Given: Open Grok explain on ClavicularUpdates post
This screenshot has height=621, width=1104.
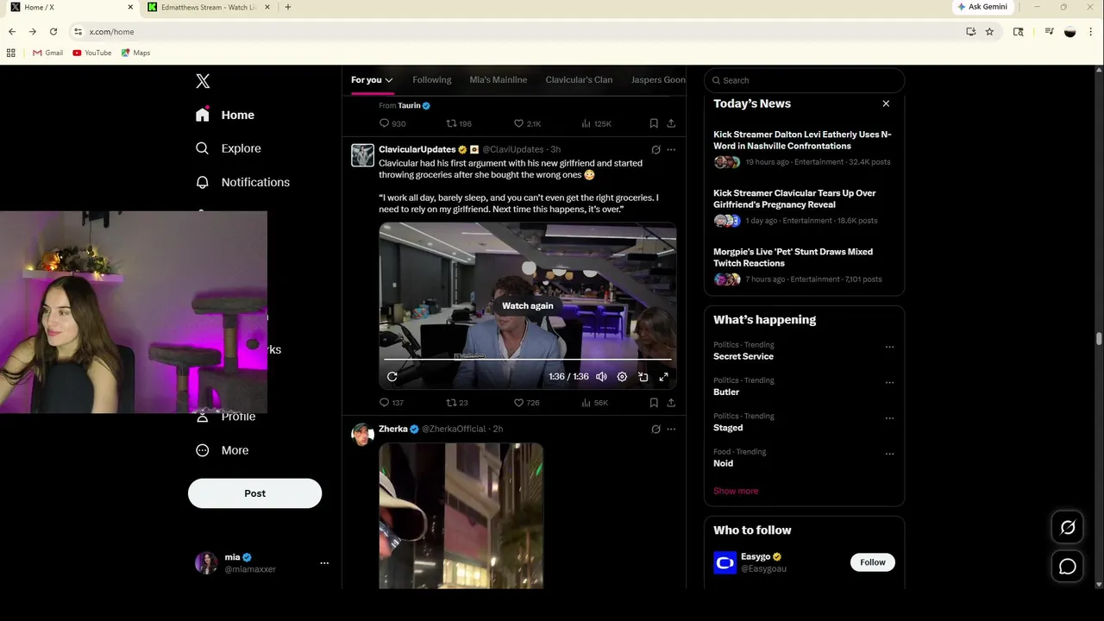Looking at the screenshot, I should [x=655, y=150].
